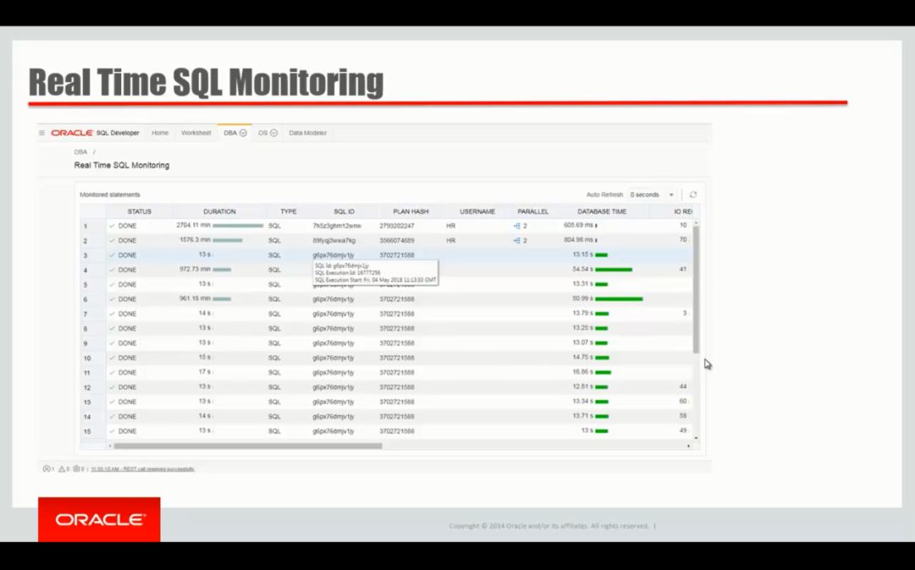Expand the DBA tab dropdown
The image size is (915, 570).
pyautogui.click(x=241, y=133)
